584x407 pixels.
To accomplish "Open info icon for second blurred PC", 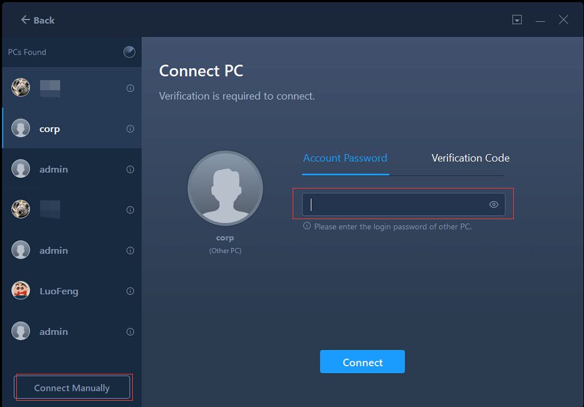I will (130, 210).
